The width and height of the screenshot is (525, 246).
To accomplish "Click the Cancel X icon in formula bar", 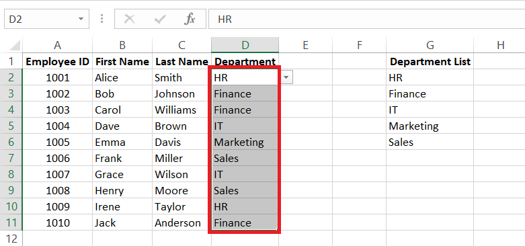I will (x=129, y=19).
